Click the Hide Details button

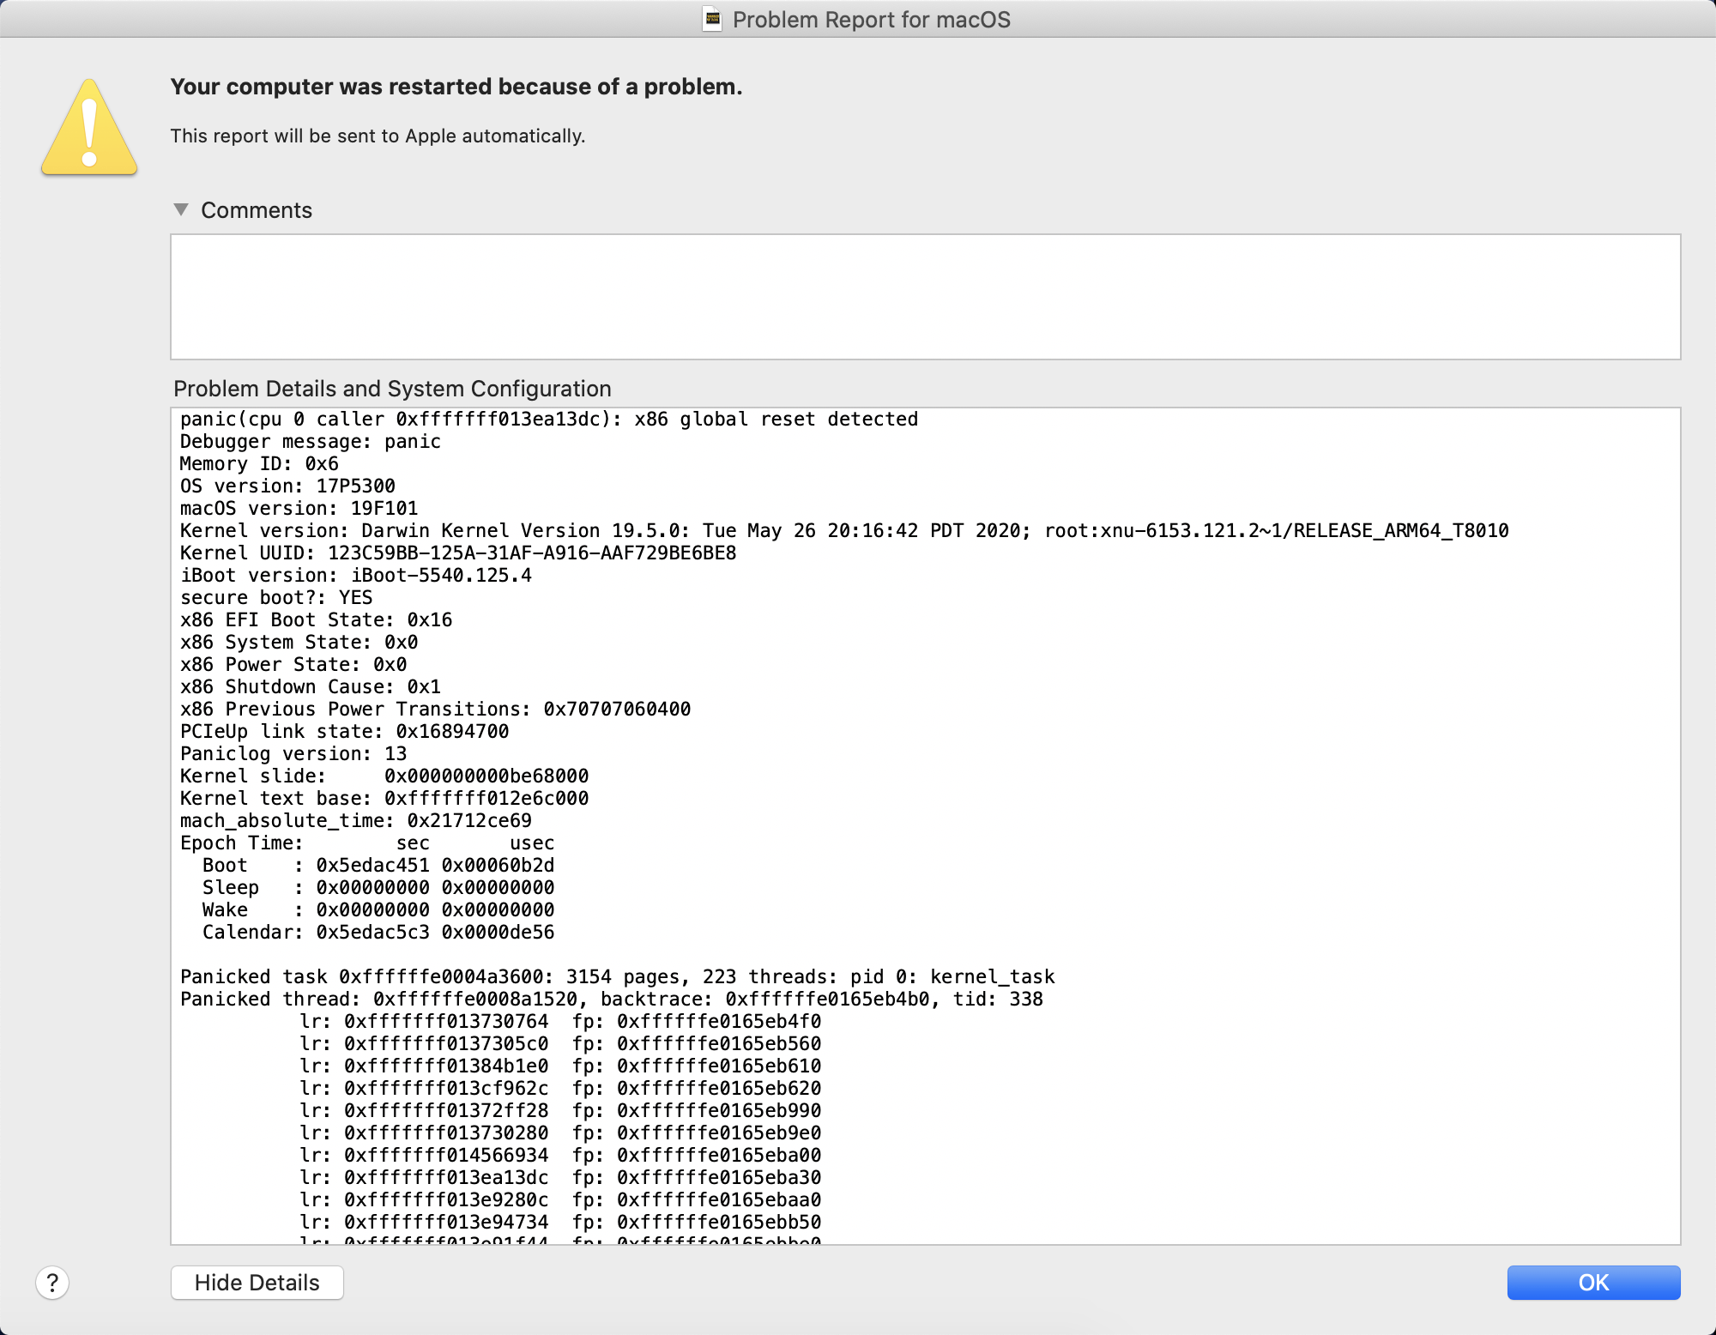257,1283
